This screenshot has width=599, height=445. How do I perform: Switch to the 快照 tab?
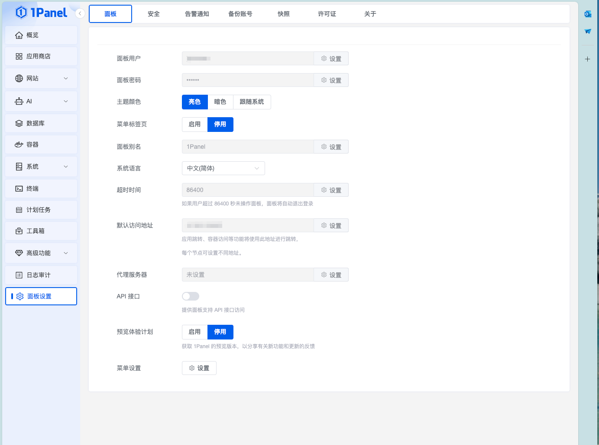(284, 14)
